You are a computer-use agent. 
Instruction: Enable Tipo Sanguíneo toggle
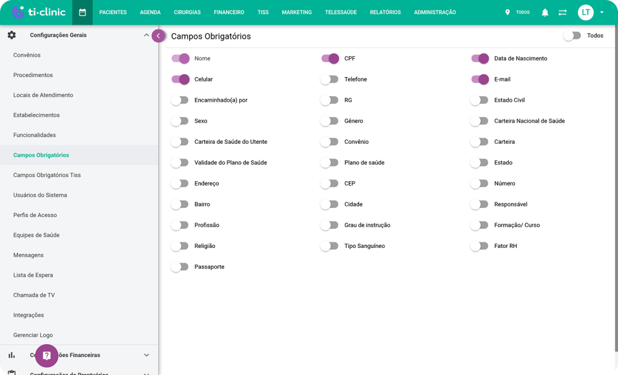(329, 246)
